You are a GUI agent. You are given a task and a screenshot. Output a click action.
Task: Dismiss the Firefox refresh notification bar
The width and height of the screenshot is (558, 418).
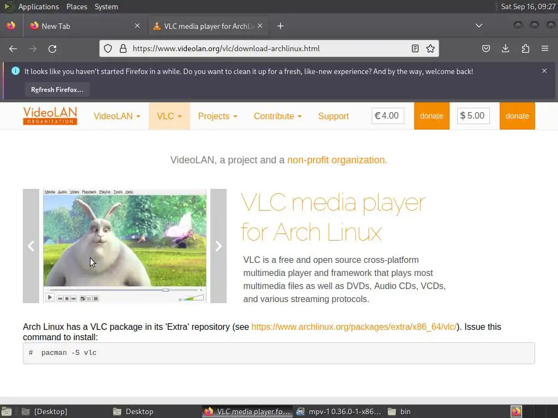544,71
